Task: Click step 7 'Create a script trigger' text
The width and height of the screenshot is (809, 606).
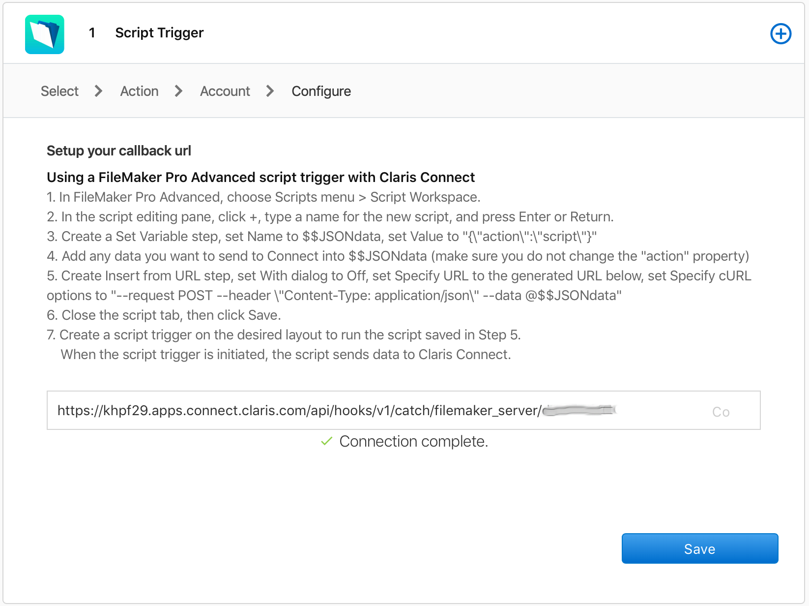Action: click(284, 334)
